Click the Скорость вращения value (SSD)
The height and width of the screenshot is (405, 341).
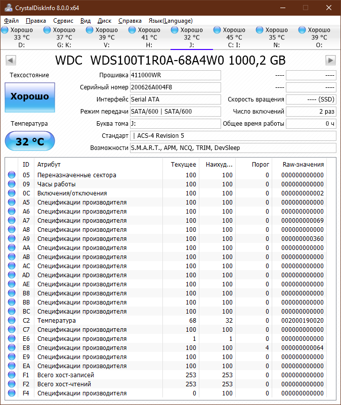click(x=311, y=99)
